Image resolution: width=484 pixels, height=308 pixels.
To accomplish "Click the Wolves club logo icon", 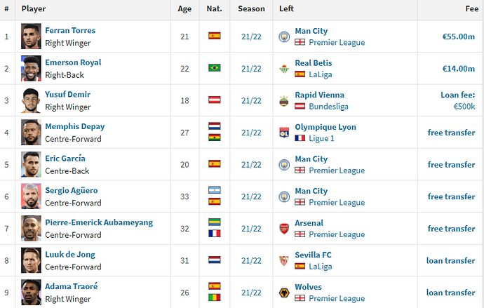I will (x=284, y=293).
